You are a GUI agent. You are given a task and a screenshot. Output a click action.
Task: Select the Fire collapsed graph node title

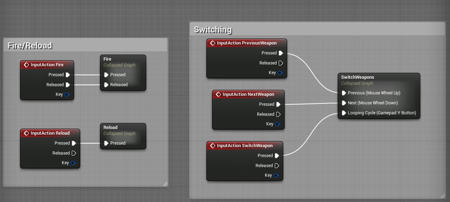(x=107, y=59)
